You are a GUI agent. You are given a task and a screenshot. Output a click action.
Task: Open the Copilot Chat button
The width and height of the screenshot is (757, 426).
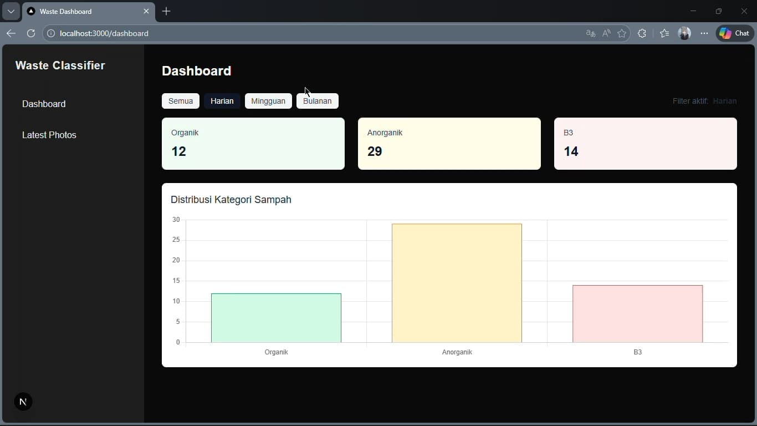click(735, 33)
